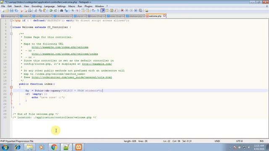The width and height of the screenshot is (269, 151).
Task: Collapse class Welcome fold at line 3
Action: (11, 27)
